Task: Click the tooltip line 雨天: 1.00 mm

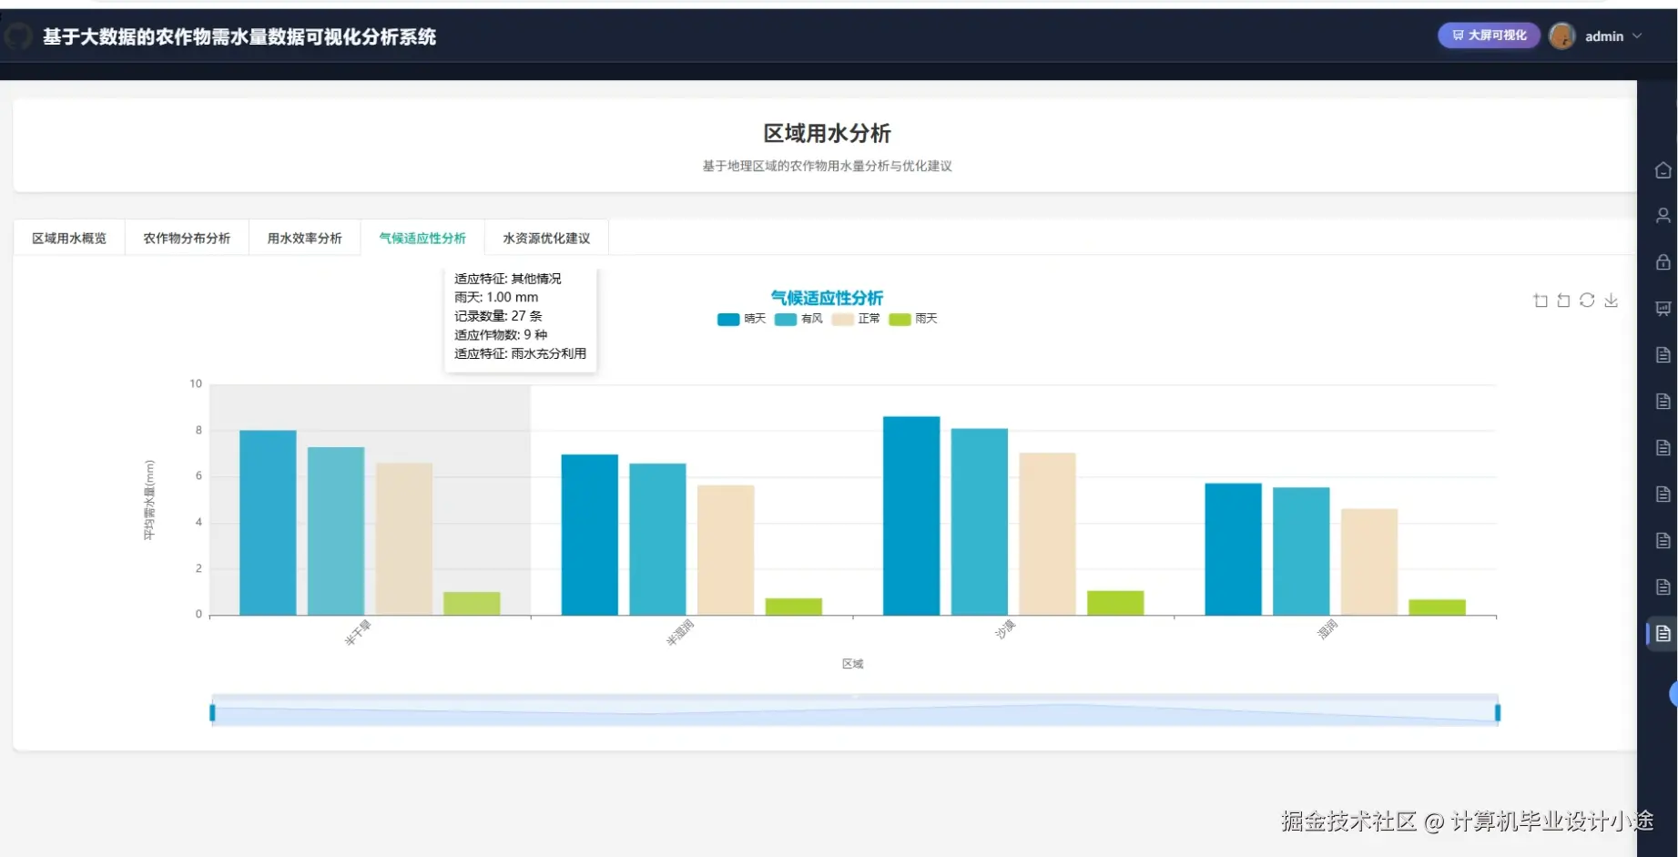Action: coord(496,297)
